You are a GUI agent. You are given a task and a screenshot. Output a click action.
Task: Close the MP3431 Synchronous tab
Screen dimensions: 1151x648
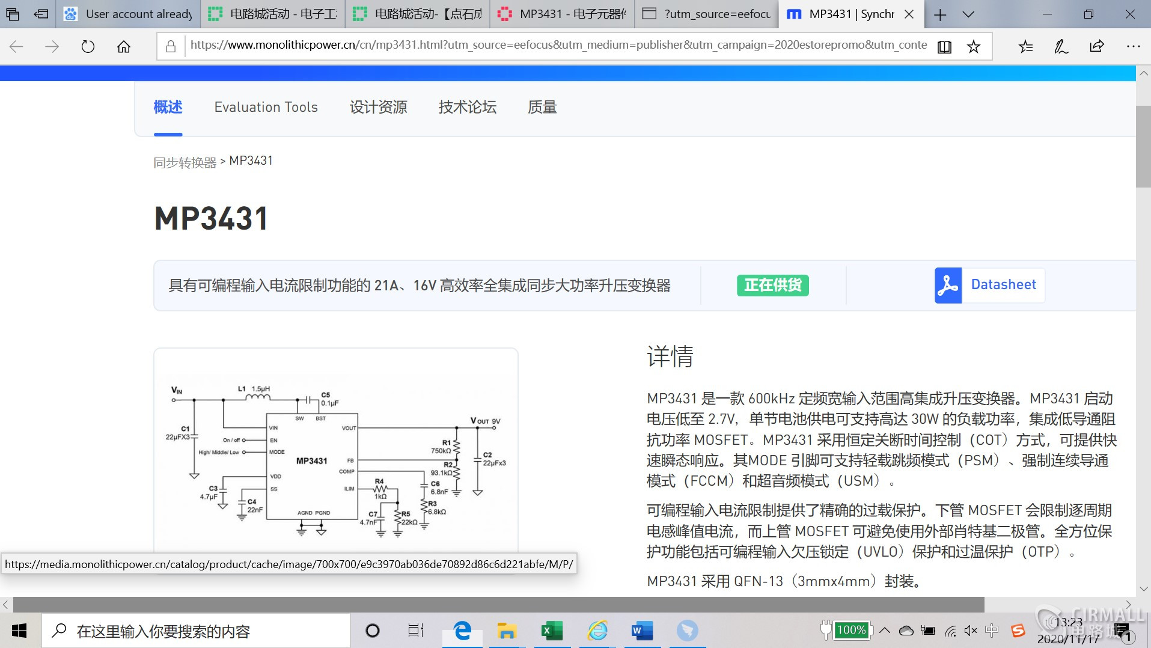[x=909, y=14]
